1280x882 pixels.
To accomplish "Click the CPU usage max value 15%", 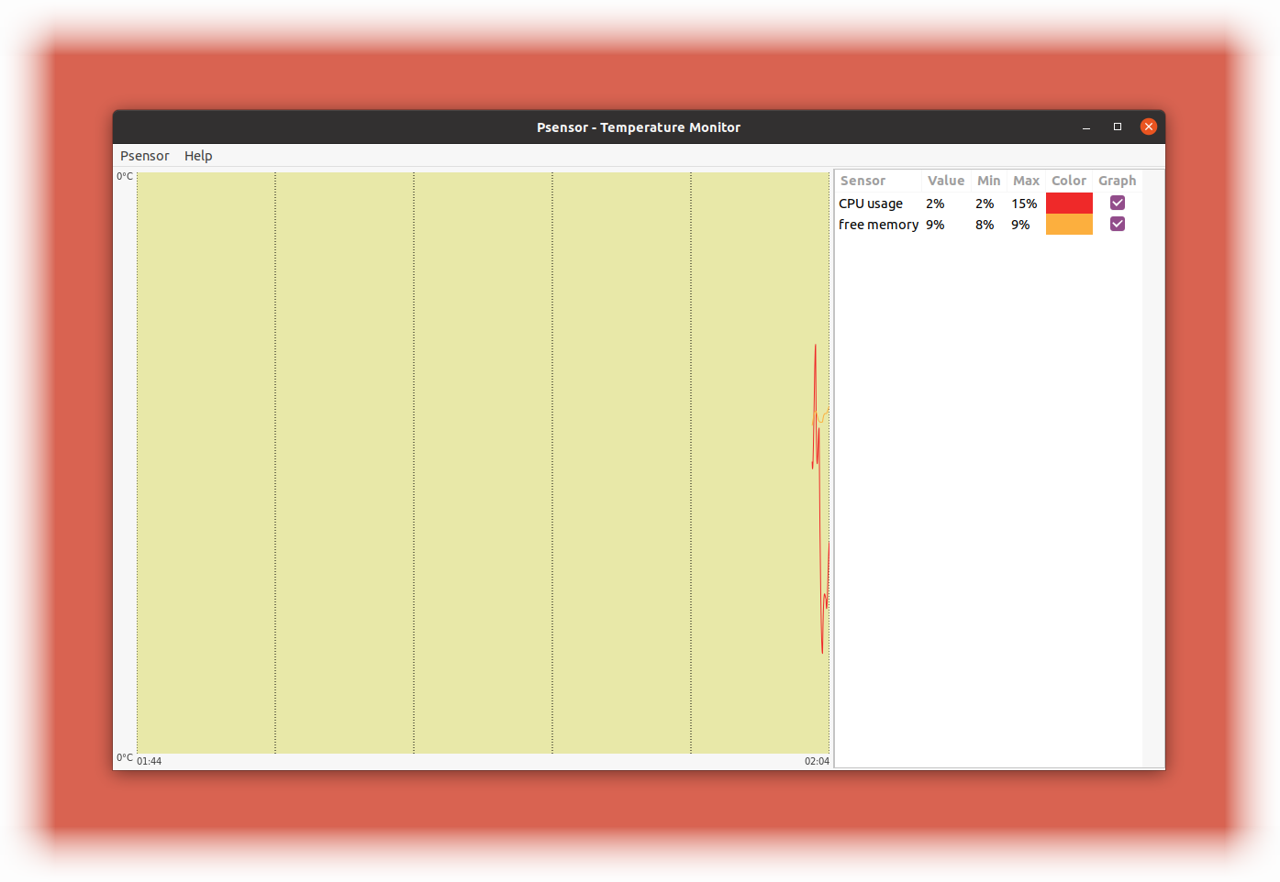I will (1024, 204).
